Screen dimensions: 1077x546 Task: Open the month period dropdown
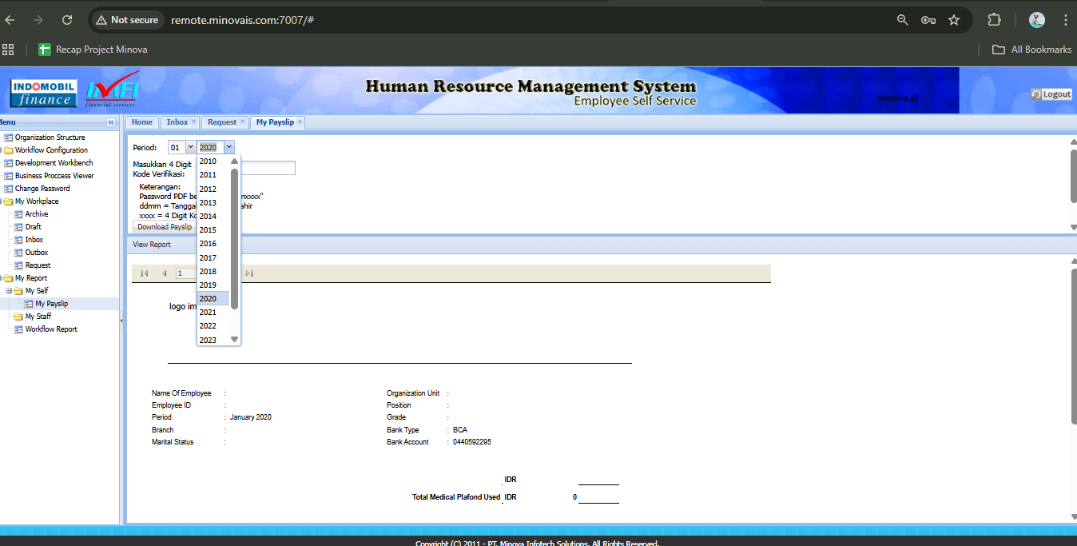pyautogui.click(x=189, y=147)
